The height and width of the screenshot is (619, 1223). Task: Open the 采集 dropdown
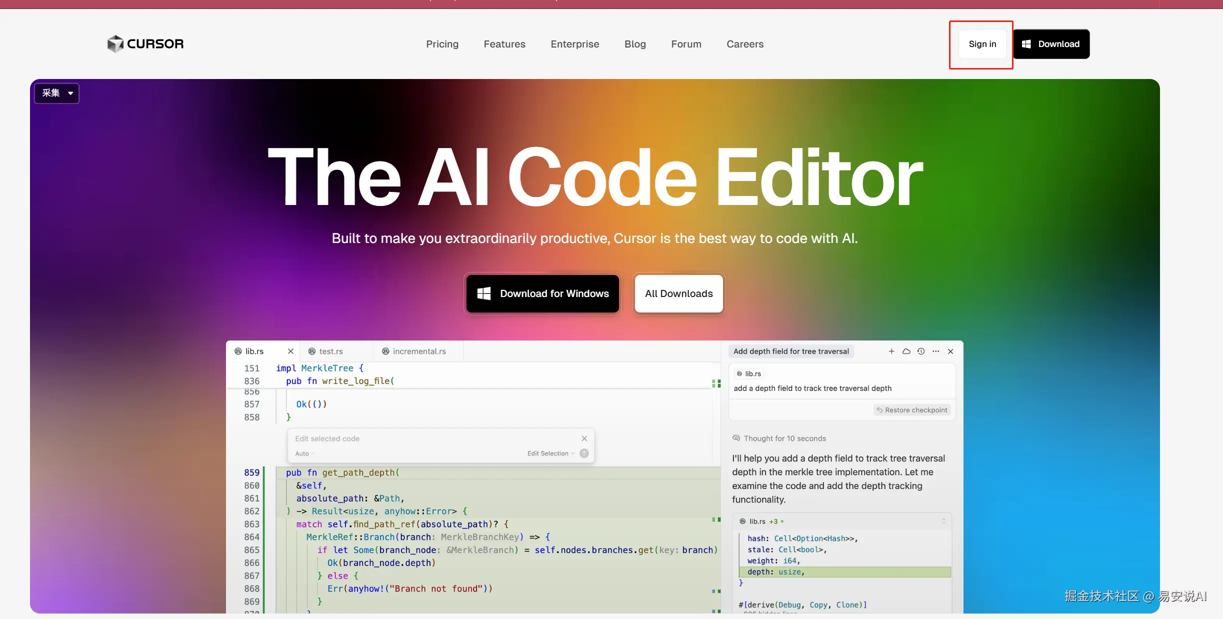[x=57, y=93]
